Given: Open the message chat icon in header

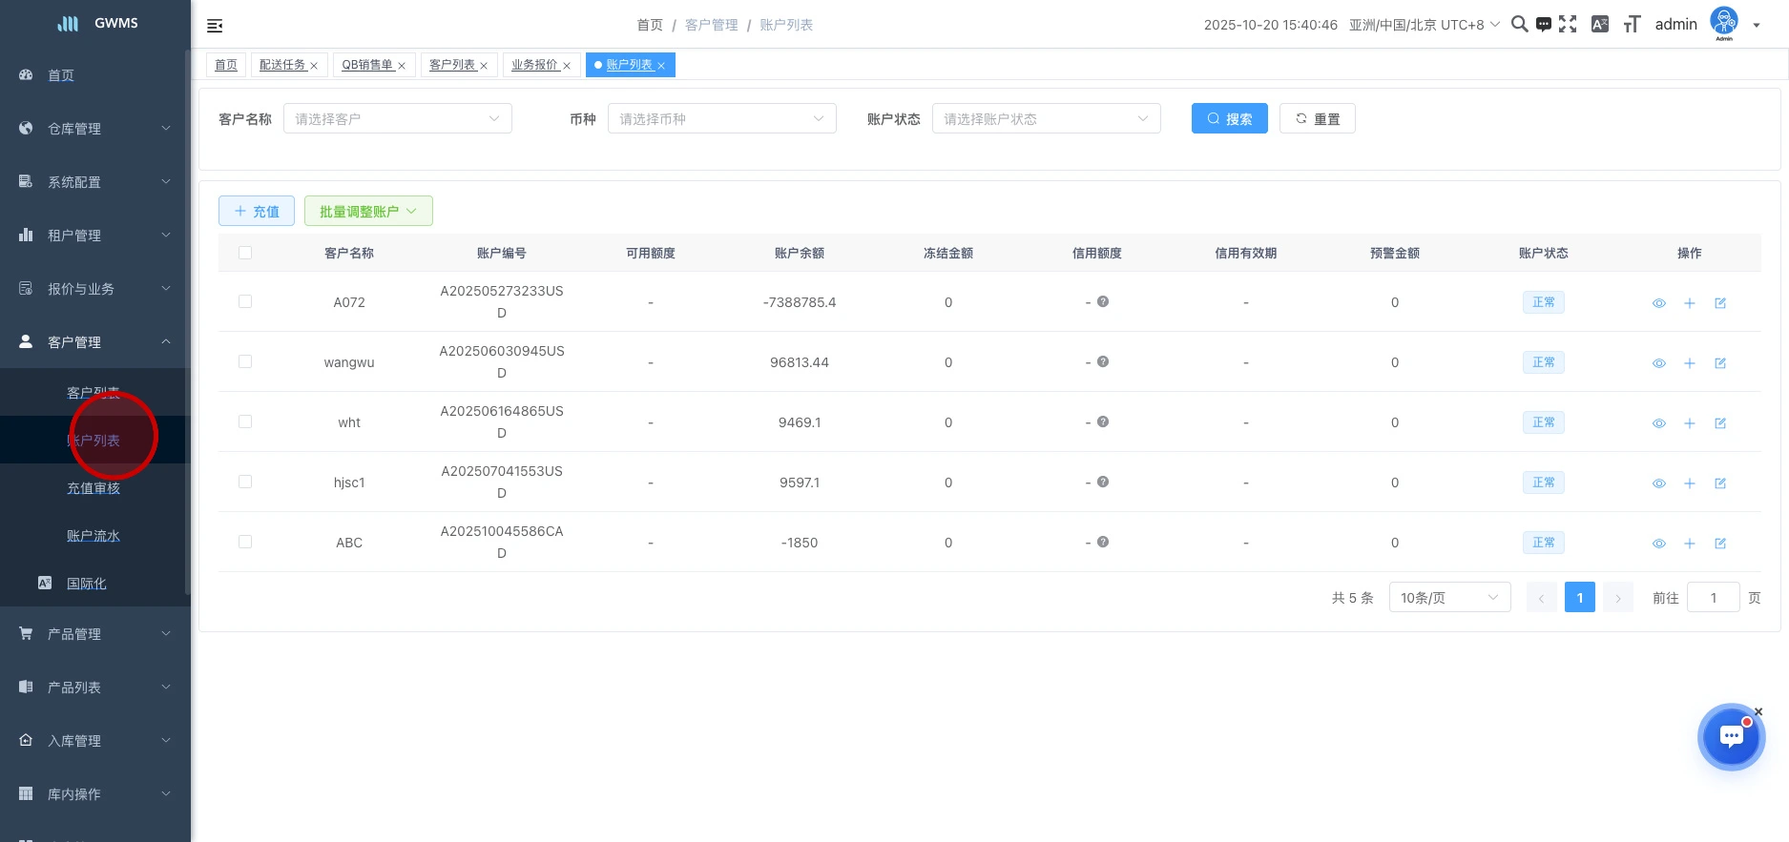Looking at the screenshot, I should (x=1543, y=25).
